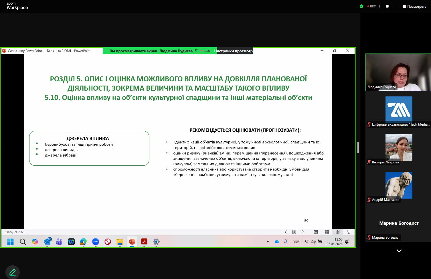Click Вікторія Лаврова participant tile
This screenshot has height=279, width=431.
point(399,148)
